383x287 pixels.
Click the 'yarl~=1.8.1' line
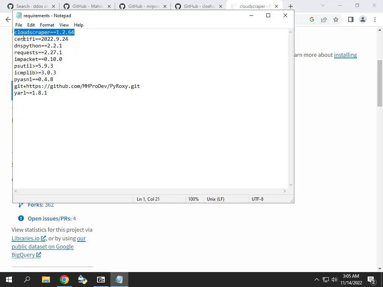pos(31,93)
